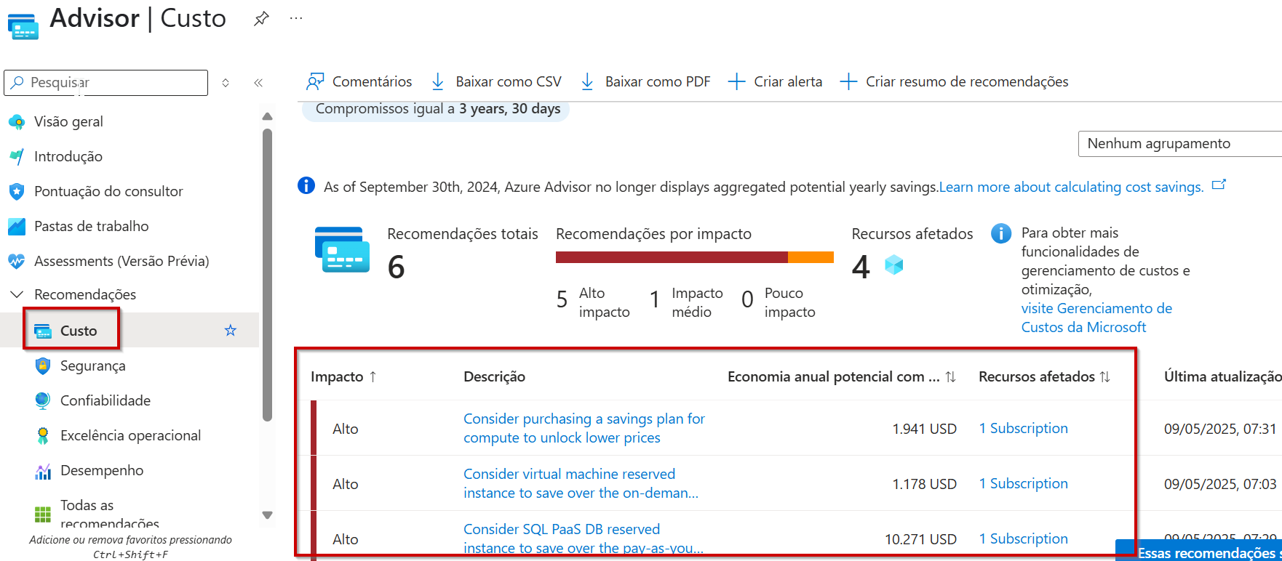Click sidebar scrollbar up arrow

(267, 116)
